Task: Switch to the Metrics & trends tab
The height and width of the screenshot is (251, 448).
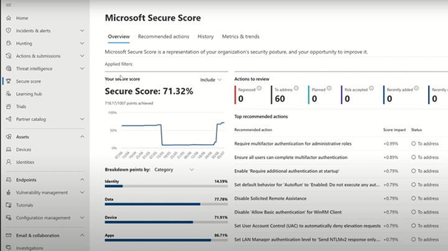Action: [240, 37]
